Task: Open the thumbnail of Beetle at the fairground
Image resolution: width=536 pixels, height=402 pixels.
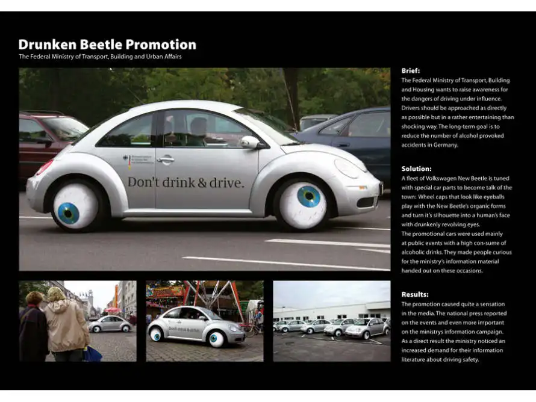Action: click(x=204, y=321)
